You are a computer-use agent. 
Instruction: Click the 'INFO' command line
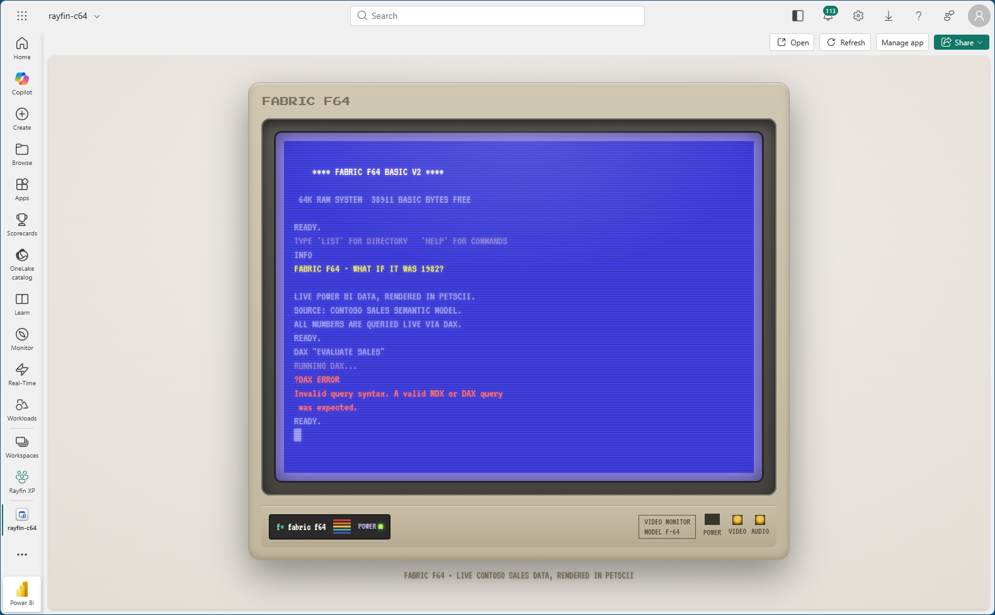[303, 255]
